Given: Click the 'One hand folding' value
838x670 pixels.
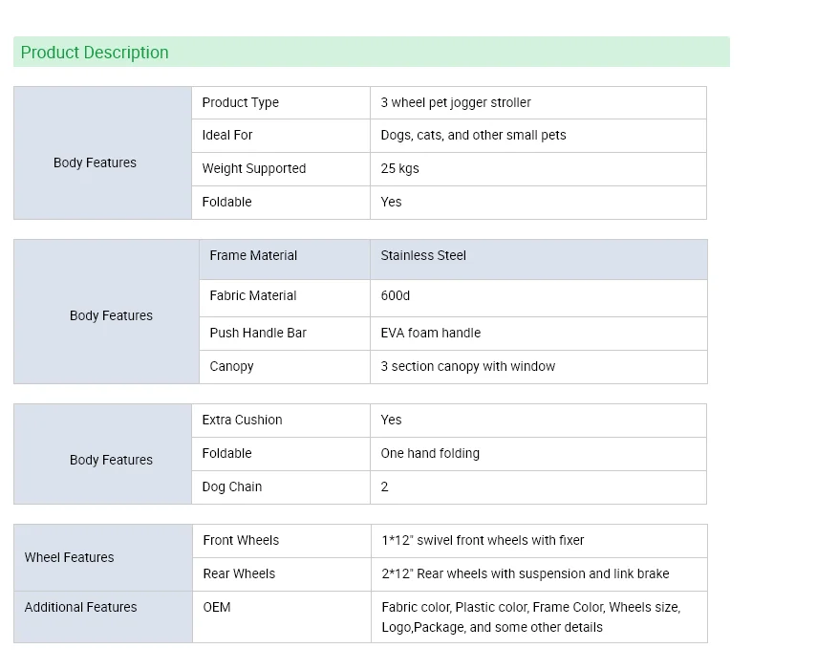Looking at the screenshot, I should [430, 453].
